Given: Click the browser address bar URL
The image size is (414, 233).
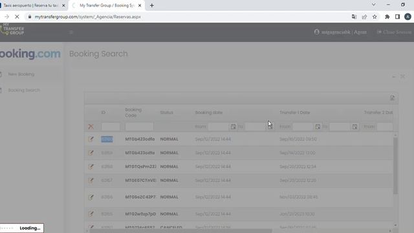Looking at the screenshot, I should tap(88, 17).
